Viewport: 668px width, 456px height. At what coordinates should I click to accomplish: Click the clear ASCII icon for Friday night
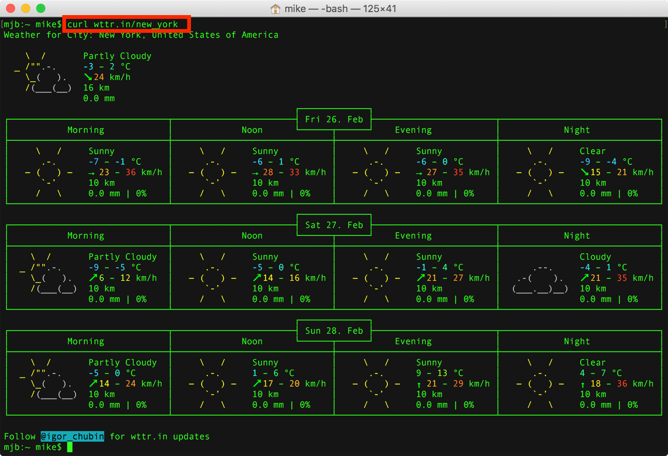pos(540,173)
